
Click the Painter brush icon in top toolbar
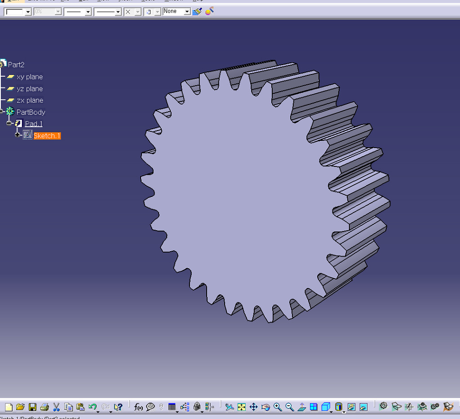tap(197, 11)
